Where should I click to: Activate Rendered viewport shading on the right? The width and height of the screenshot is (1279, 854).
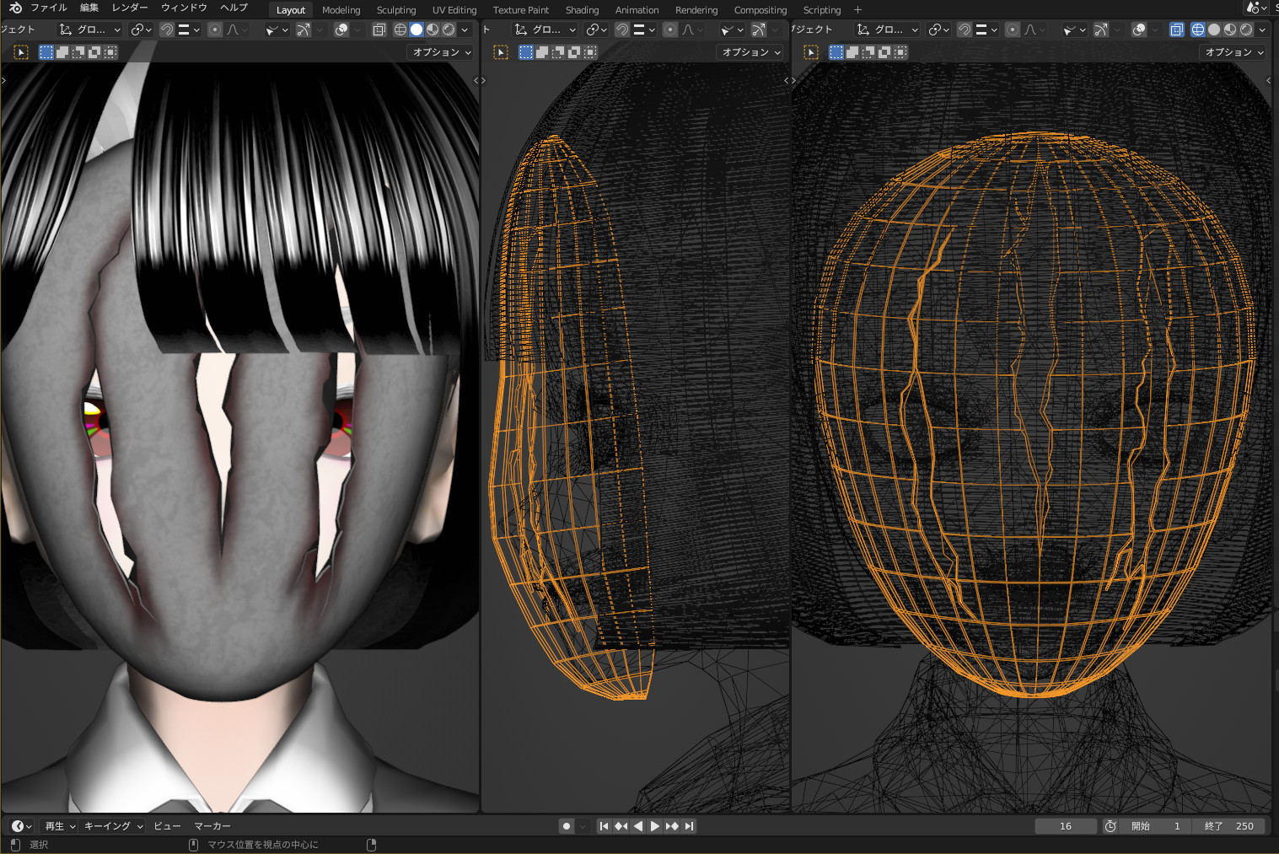click(x=1246, y=29)
